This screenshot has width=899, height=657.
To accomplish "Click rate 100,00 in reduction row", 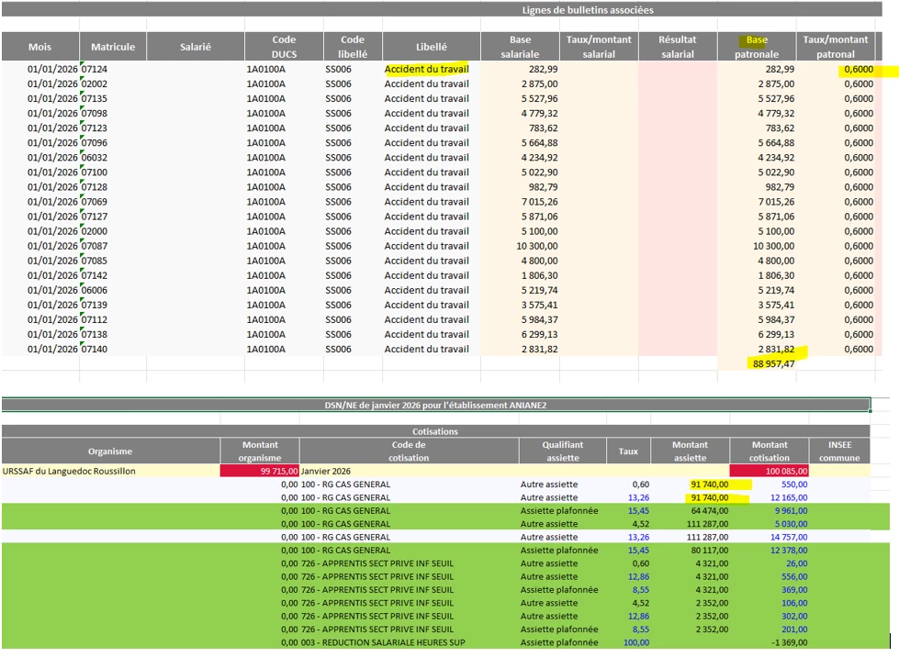I will (636, 642).
